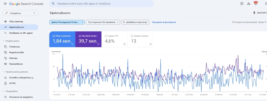The width and height of the screenshot is (267, 101).
Task: Open user management settings icon
Action: click(x=248, y=4)
